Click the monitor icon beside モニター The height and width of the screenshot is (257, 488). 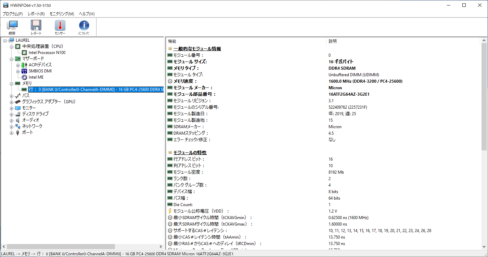click(18, 108)
